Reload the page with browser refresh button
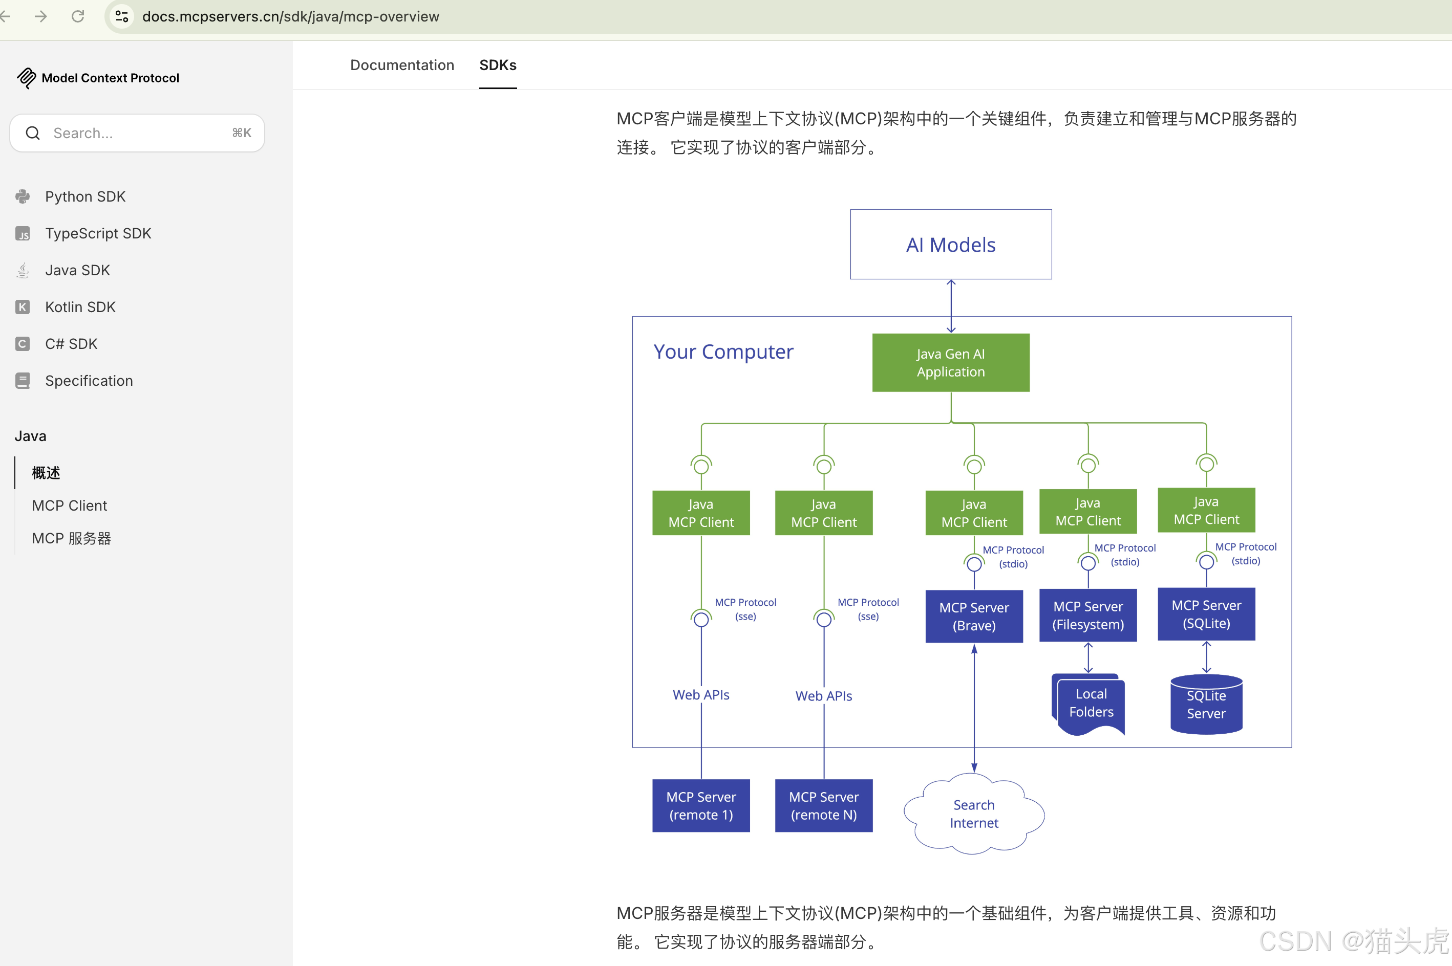 (78, 16)
